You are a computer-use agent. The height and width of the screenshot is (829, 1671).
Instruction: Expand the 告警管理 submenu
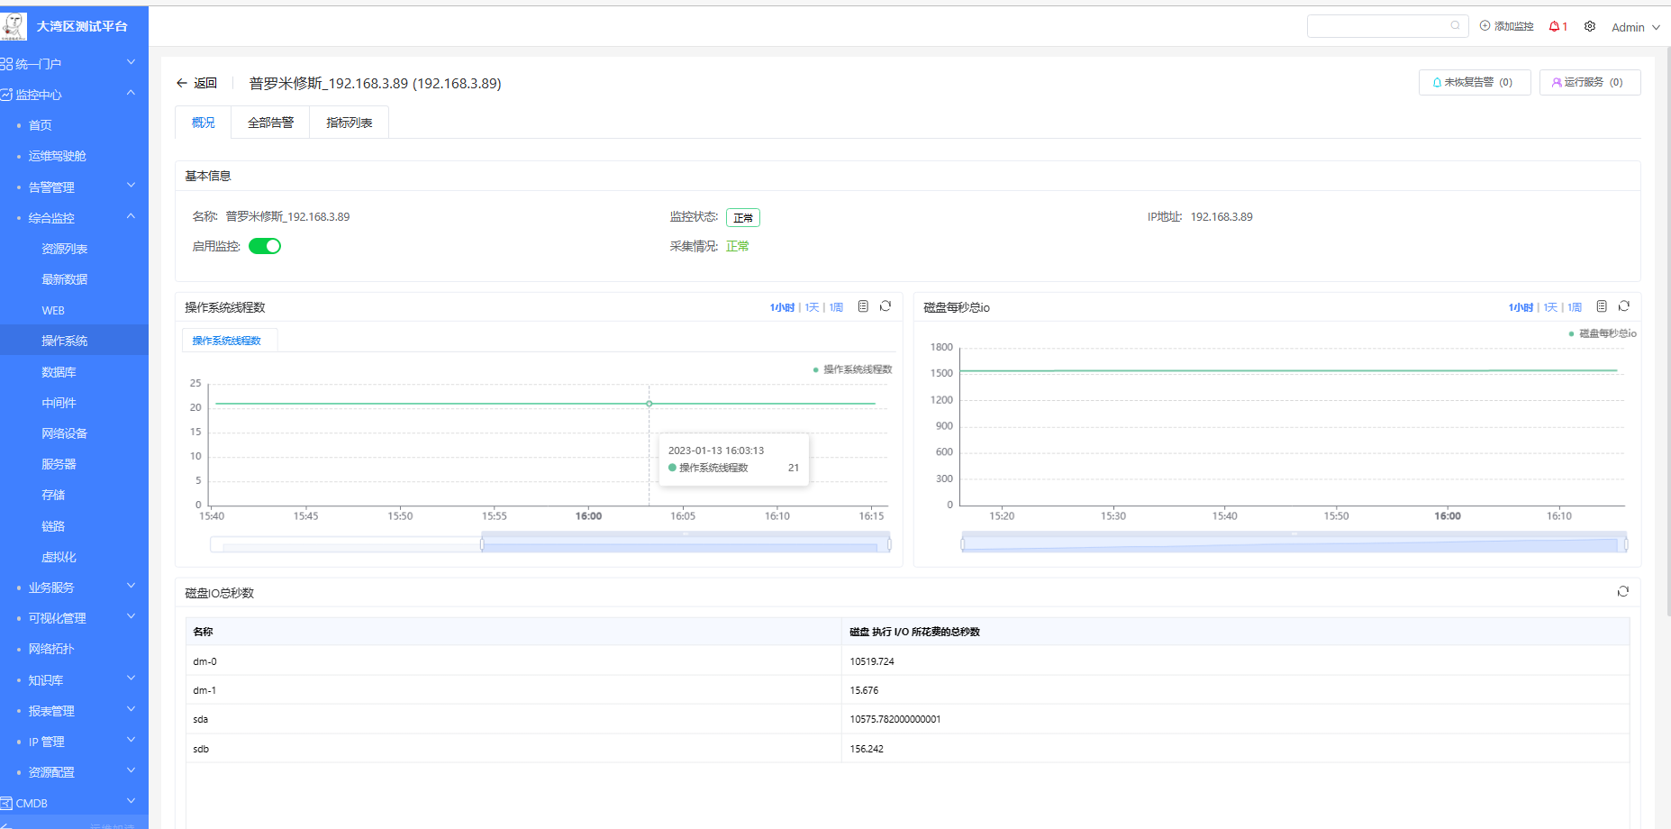tap(131, 186)
